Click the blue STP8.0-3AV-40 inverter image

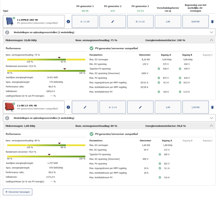(x=9, y=21)
